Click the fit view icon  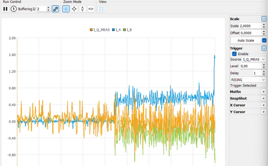(x=101, y=9)
